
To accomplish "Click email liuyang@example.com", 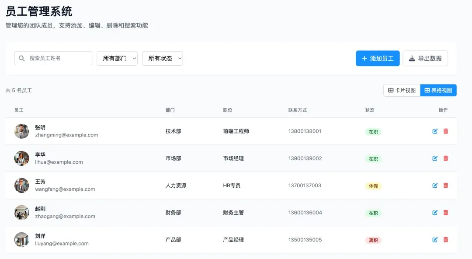I will (x=62, y=244).
